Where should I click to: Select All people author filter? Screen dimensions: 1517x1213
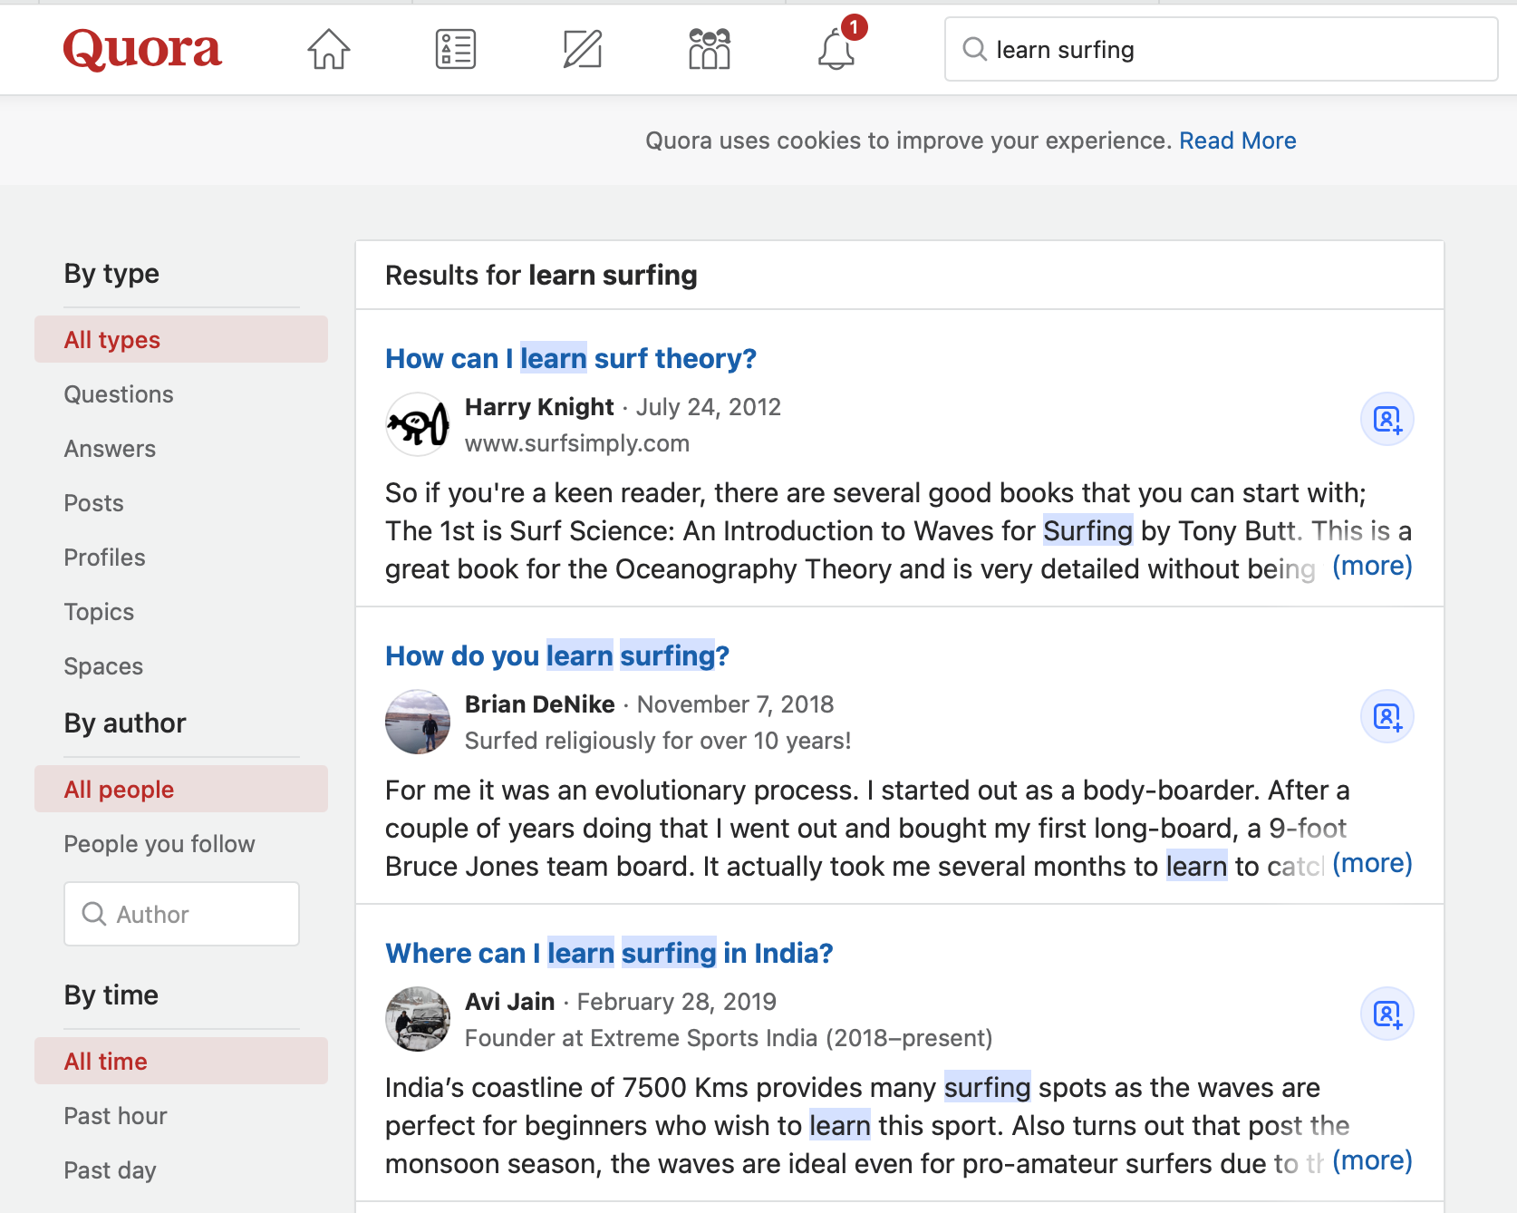(x=181, y=789)
